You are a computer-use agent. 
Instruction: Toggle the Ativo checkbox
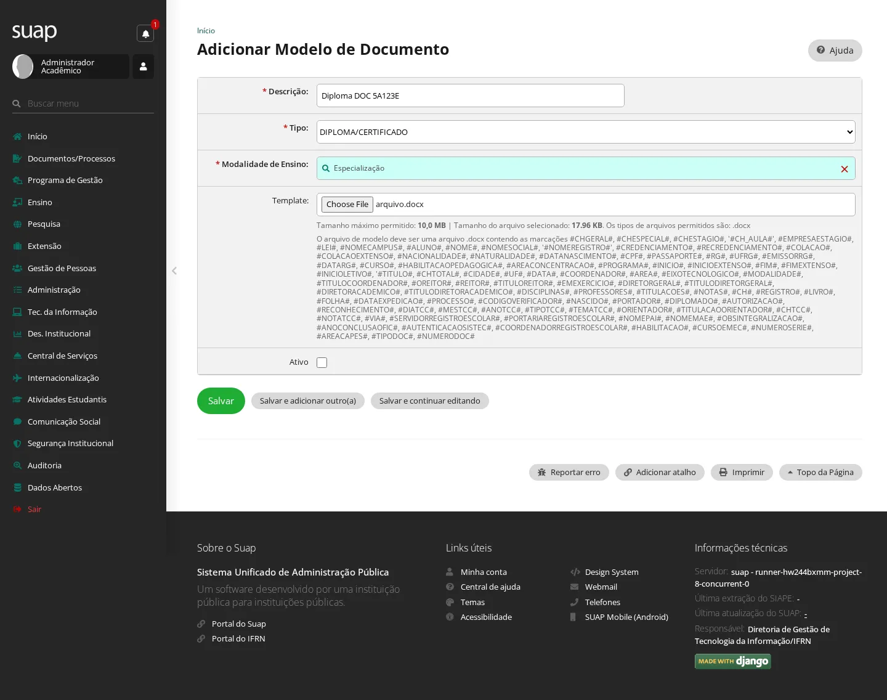point(322,362)
